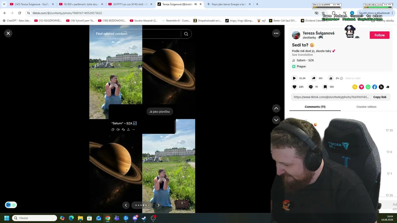Send to friends via red paper-plane icon
This screenshot has height=223, width=397.
[361, 87]
